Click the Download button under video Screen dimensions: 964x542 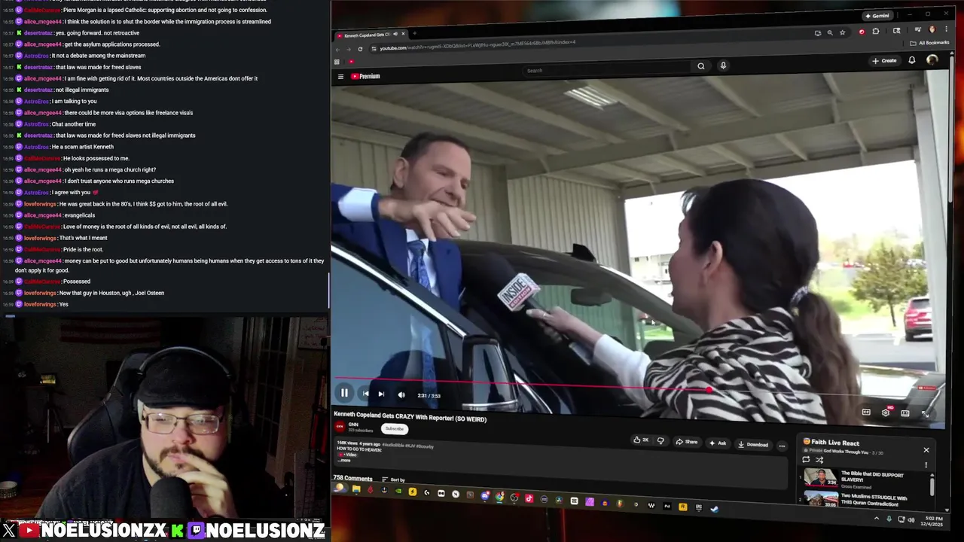753,444
